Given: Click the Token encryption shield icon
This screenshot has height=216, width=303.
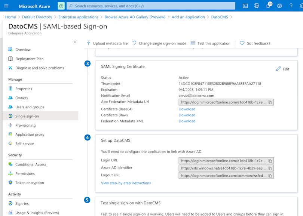Looking at the screenshot, I should point(10,182).
